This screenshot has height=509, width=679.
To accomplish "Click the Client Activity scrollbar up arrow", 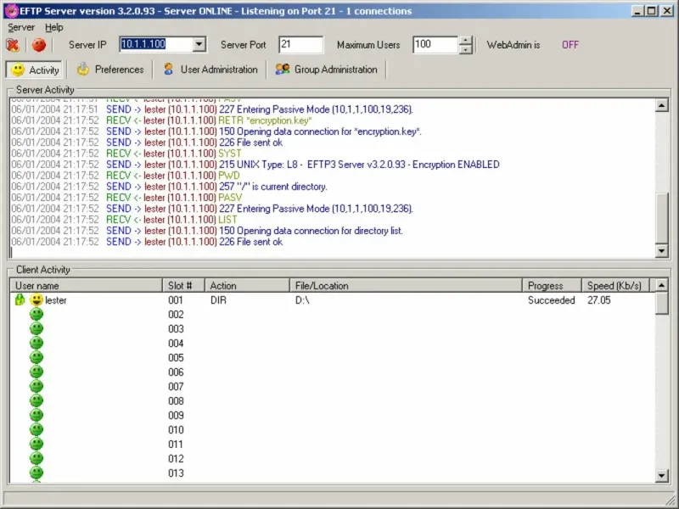I will (x=661, y=285).
